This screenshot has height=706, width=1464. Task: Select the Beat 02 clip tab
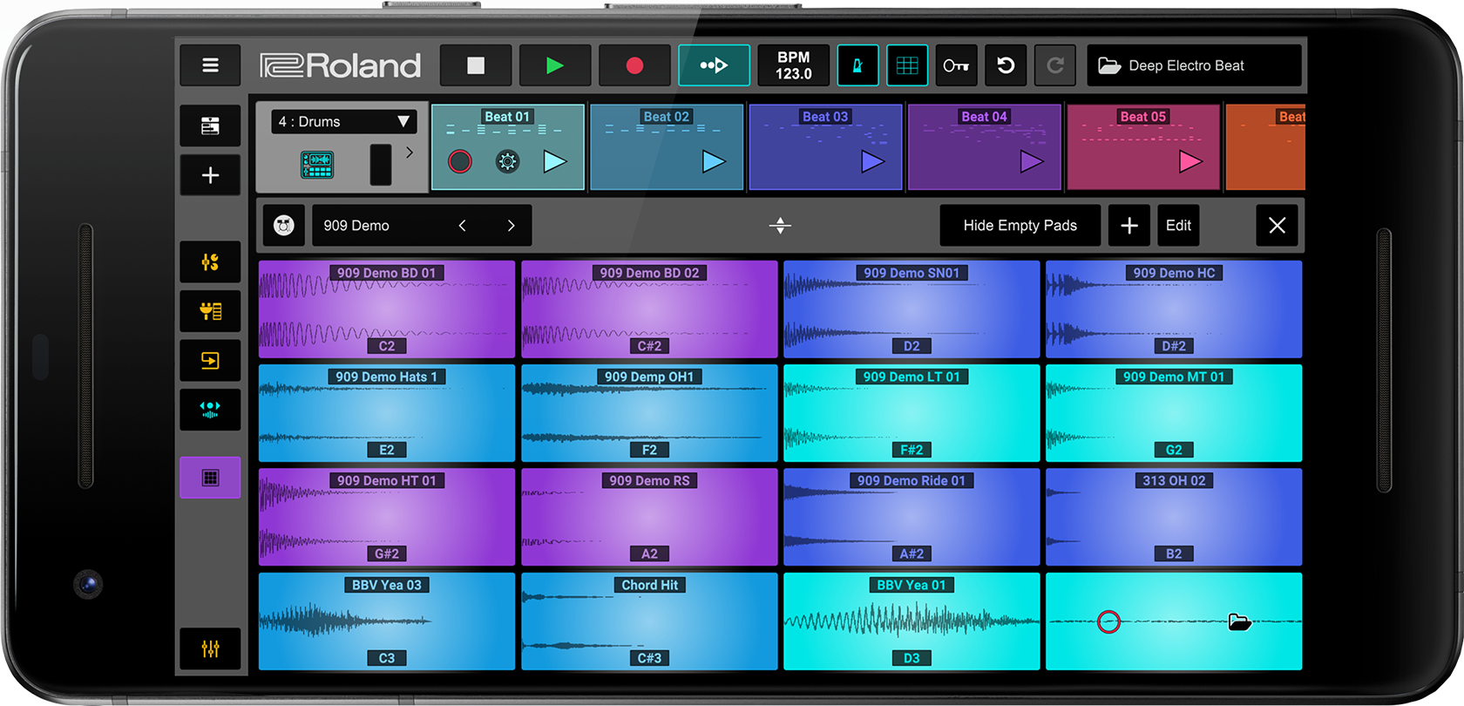(667, 146)
